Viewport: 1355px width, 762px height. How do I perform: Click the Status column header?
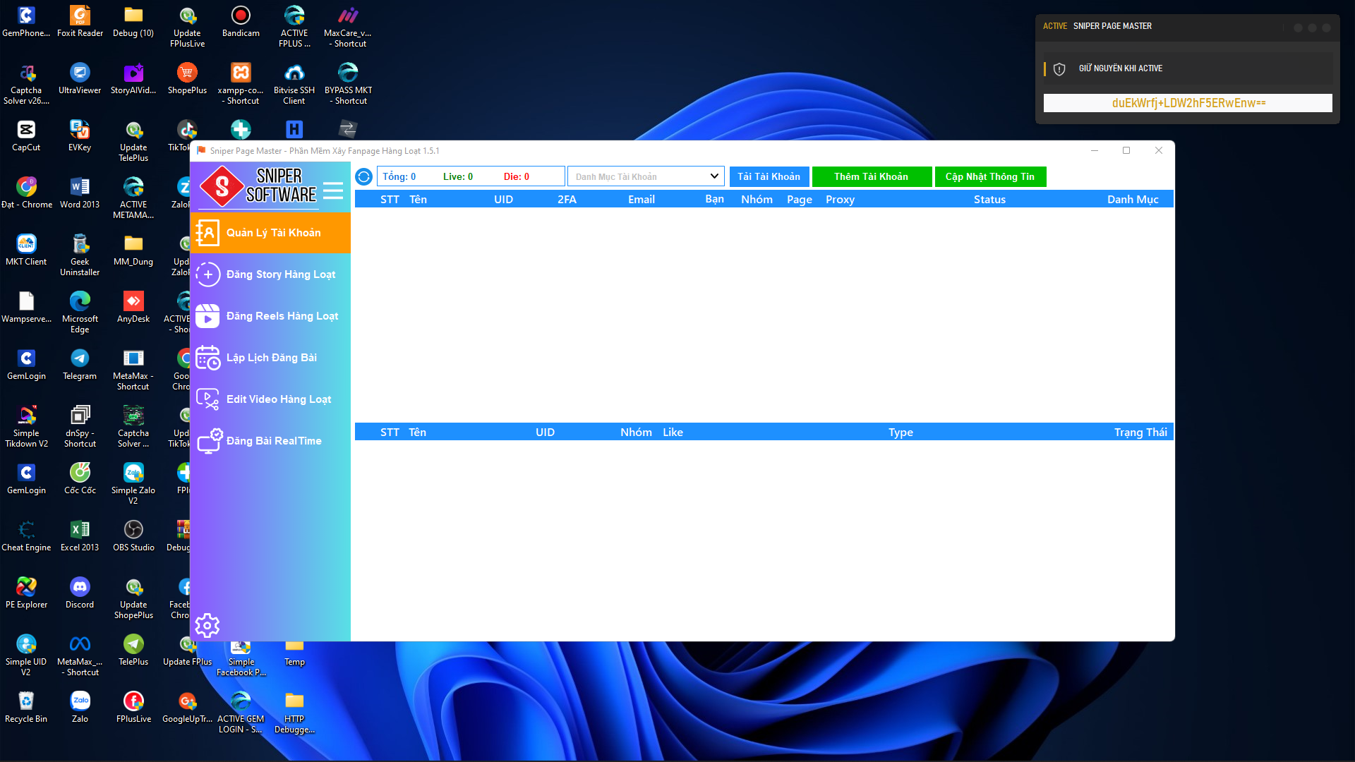(x=989, y=200)
